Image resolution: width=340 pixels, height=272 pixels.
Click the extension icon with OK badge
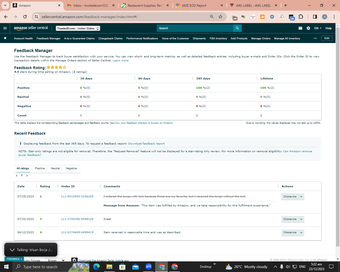(291, 17)
